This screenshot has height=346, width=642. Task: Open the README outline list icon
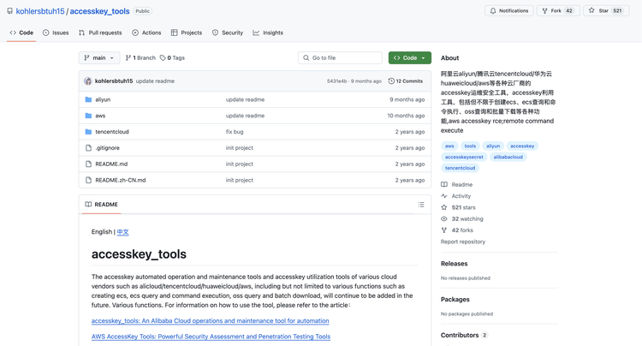[x=421, y=205]
